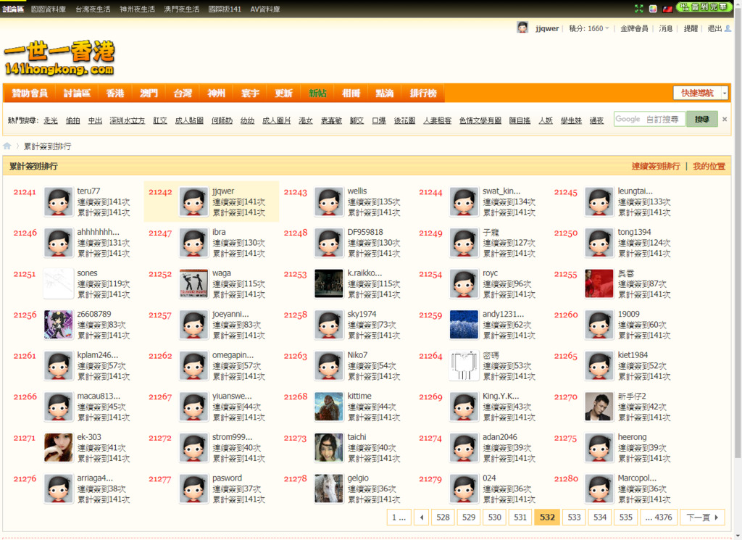Open the 排行榜 nav tab

(423, 94)
